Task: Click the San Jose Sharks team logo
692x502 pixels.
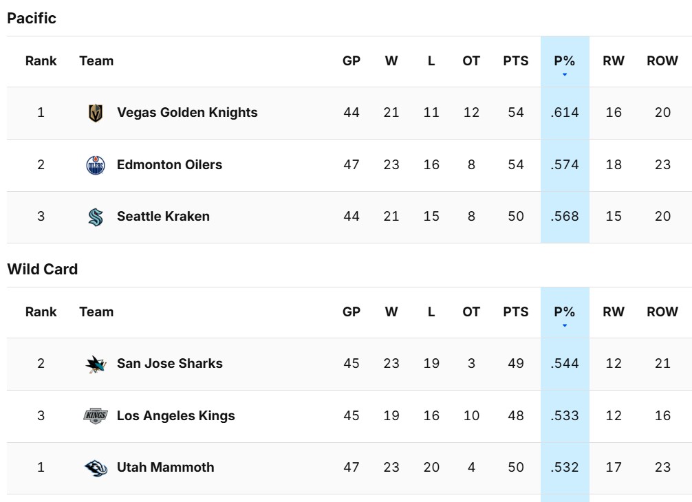Action: (96, 364)
